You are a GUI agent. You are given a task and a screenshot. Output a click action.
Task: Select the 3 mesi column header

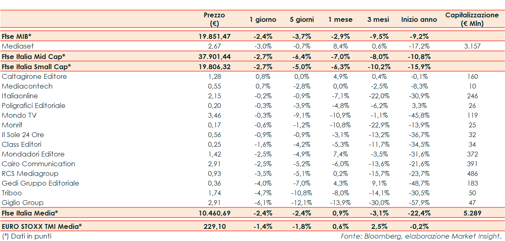(x=379, y=19)
